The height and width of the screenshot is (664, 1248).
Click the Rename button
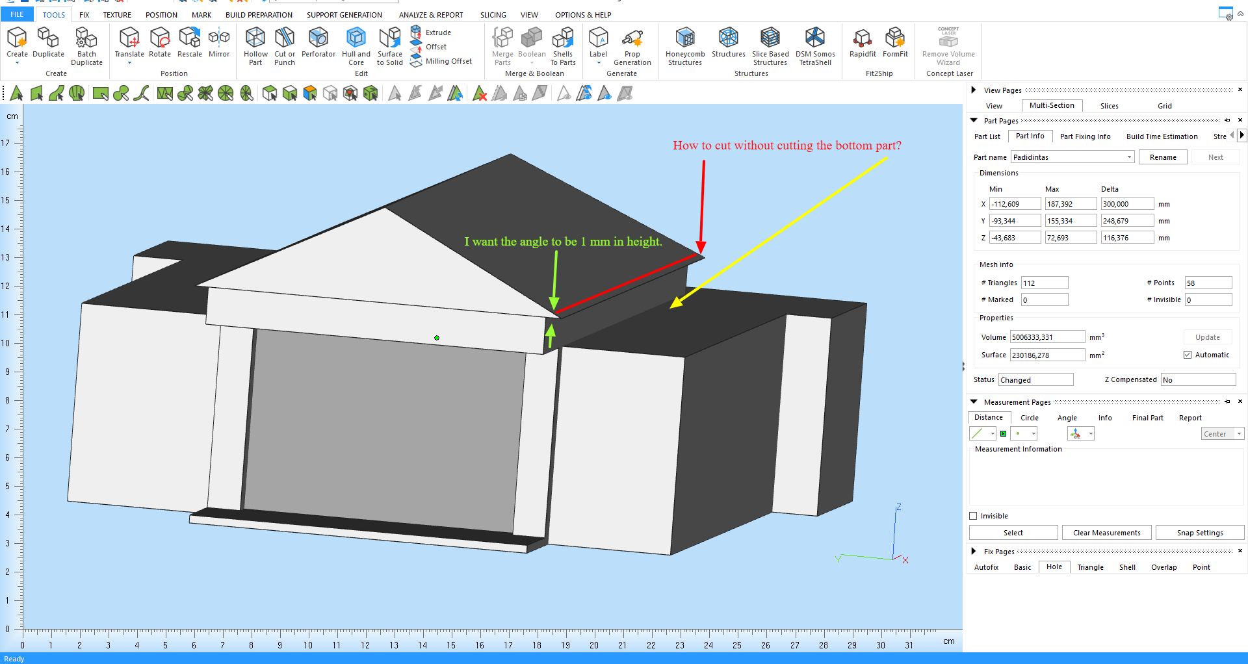pyautogui.click(x=1163, y=157)
